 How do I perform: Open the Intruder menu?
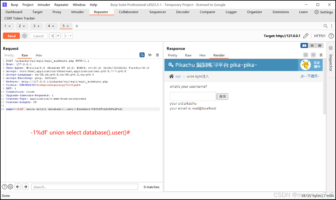[x=44, y=5]
